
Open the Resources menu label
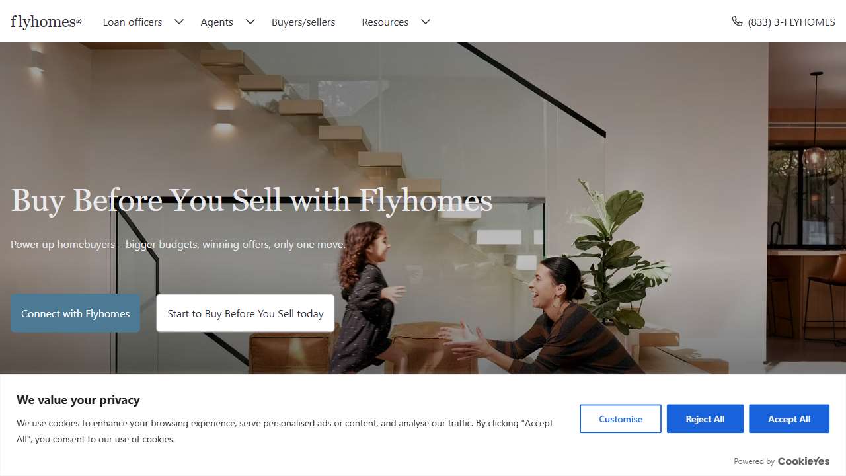coord(385,22)
